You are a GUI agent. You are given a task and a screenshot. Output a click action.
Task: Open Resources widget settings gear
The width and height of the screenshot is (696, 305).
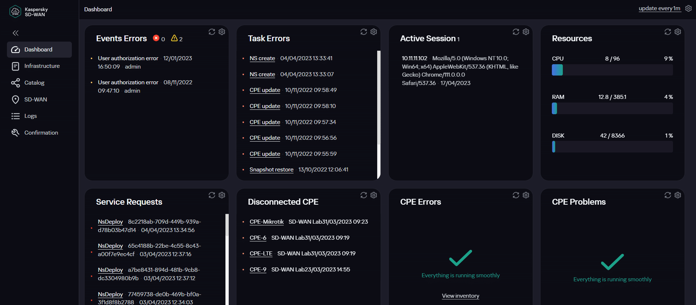(x=678, y=32)
